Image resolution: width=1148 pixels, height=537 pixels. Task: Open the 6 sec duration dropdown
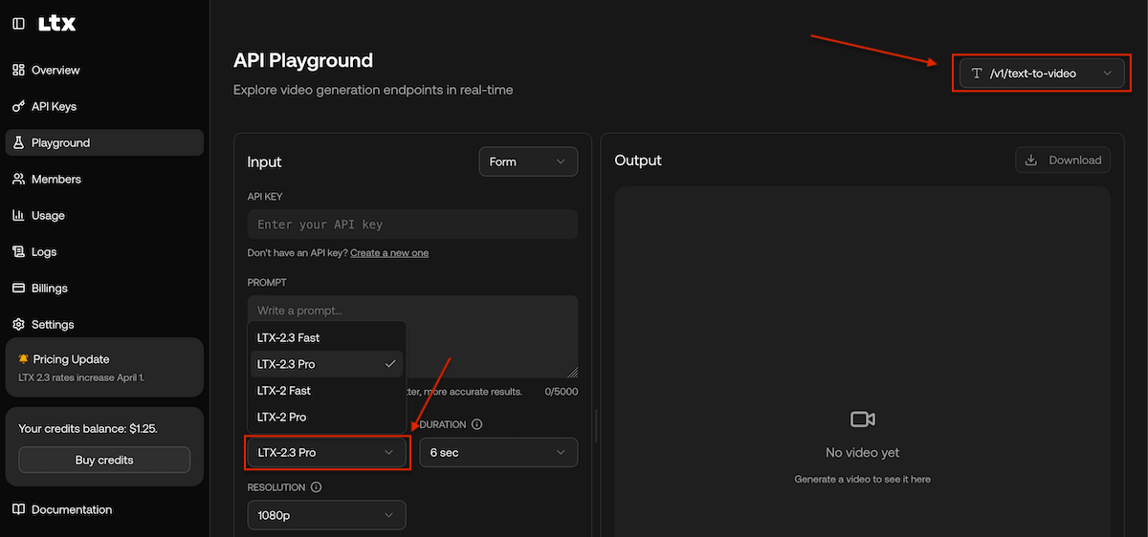tap(498, 452)
